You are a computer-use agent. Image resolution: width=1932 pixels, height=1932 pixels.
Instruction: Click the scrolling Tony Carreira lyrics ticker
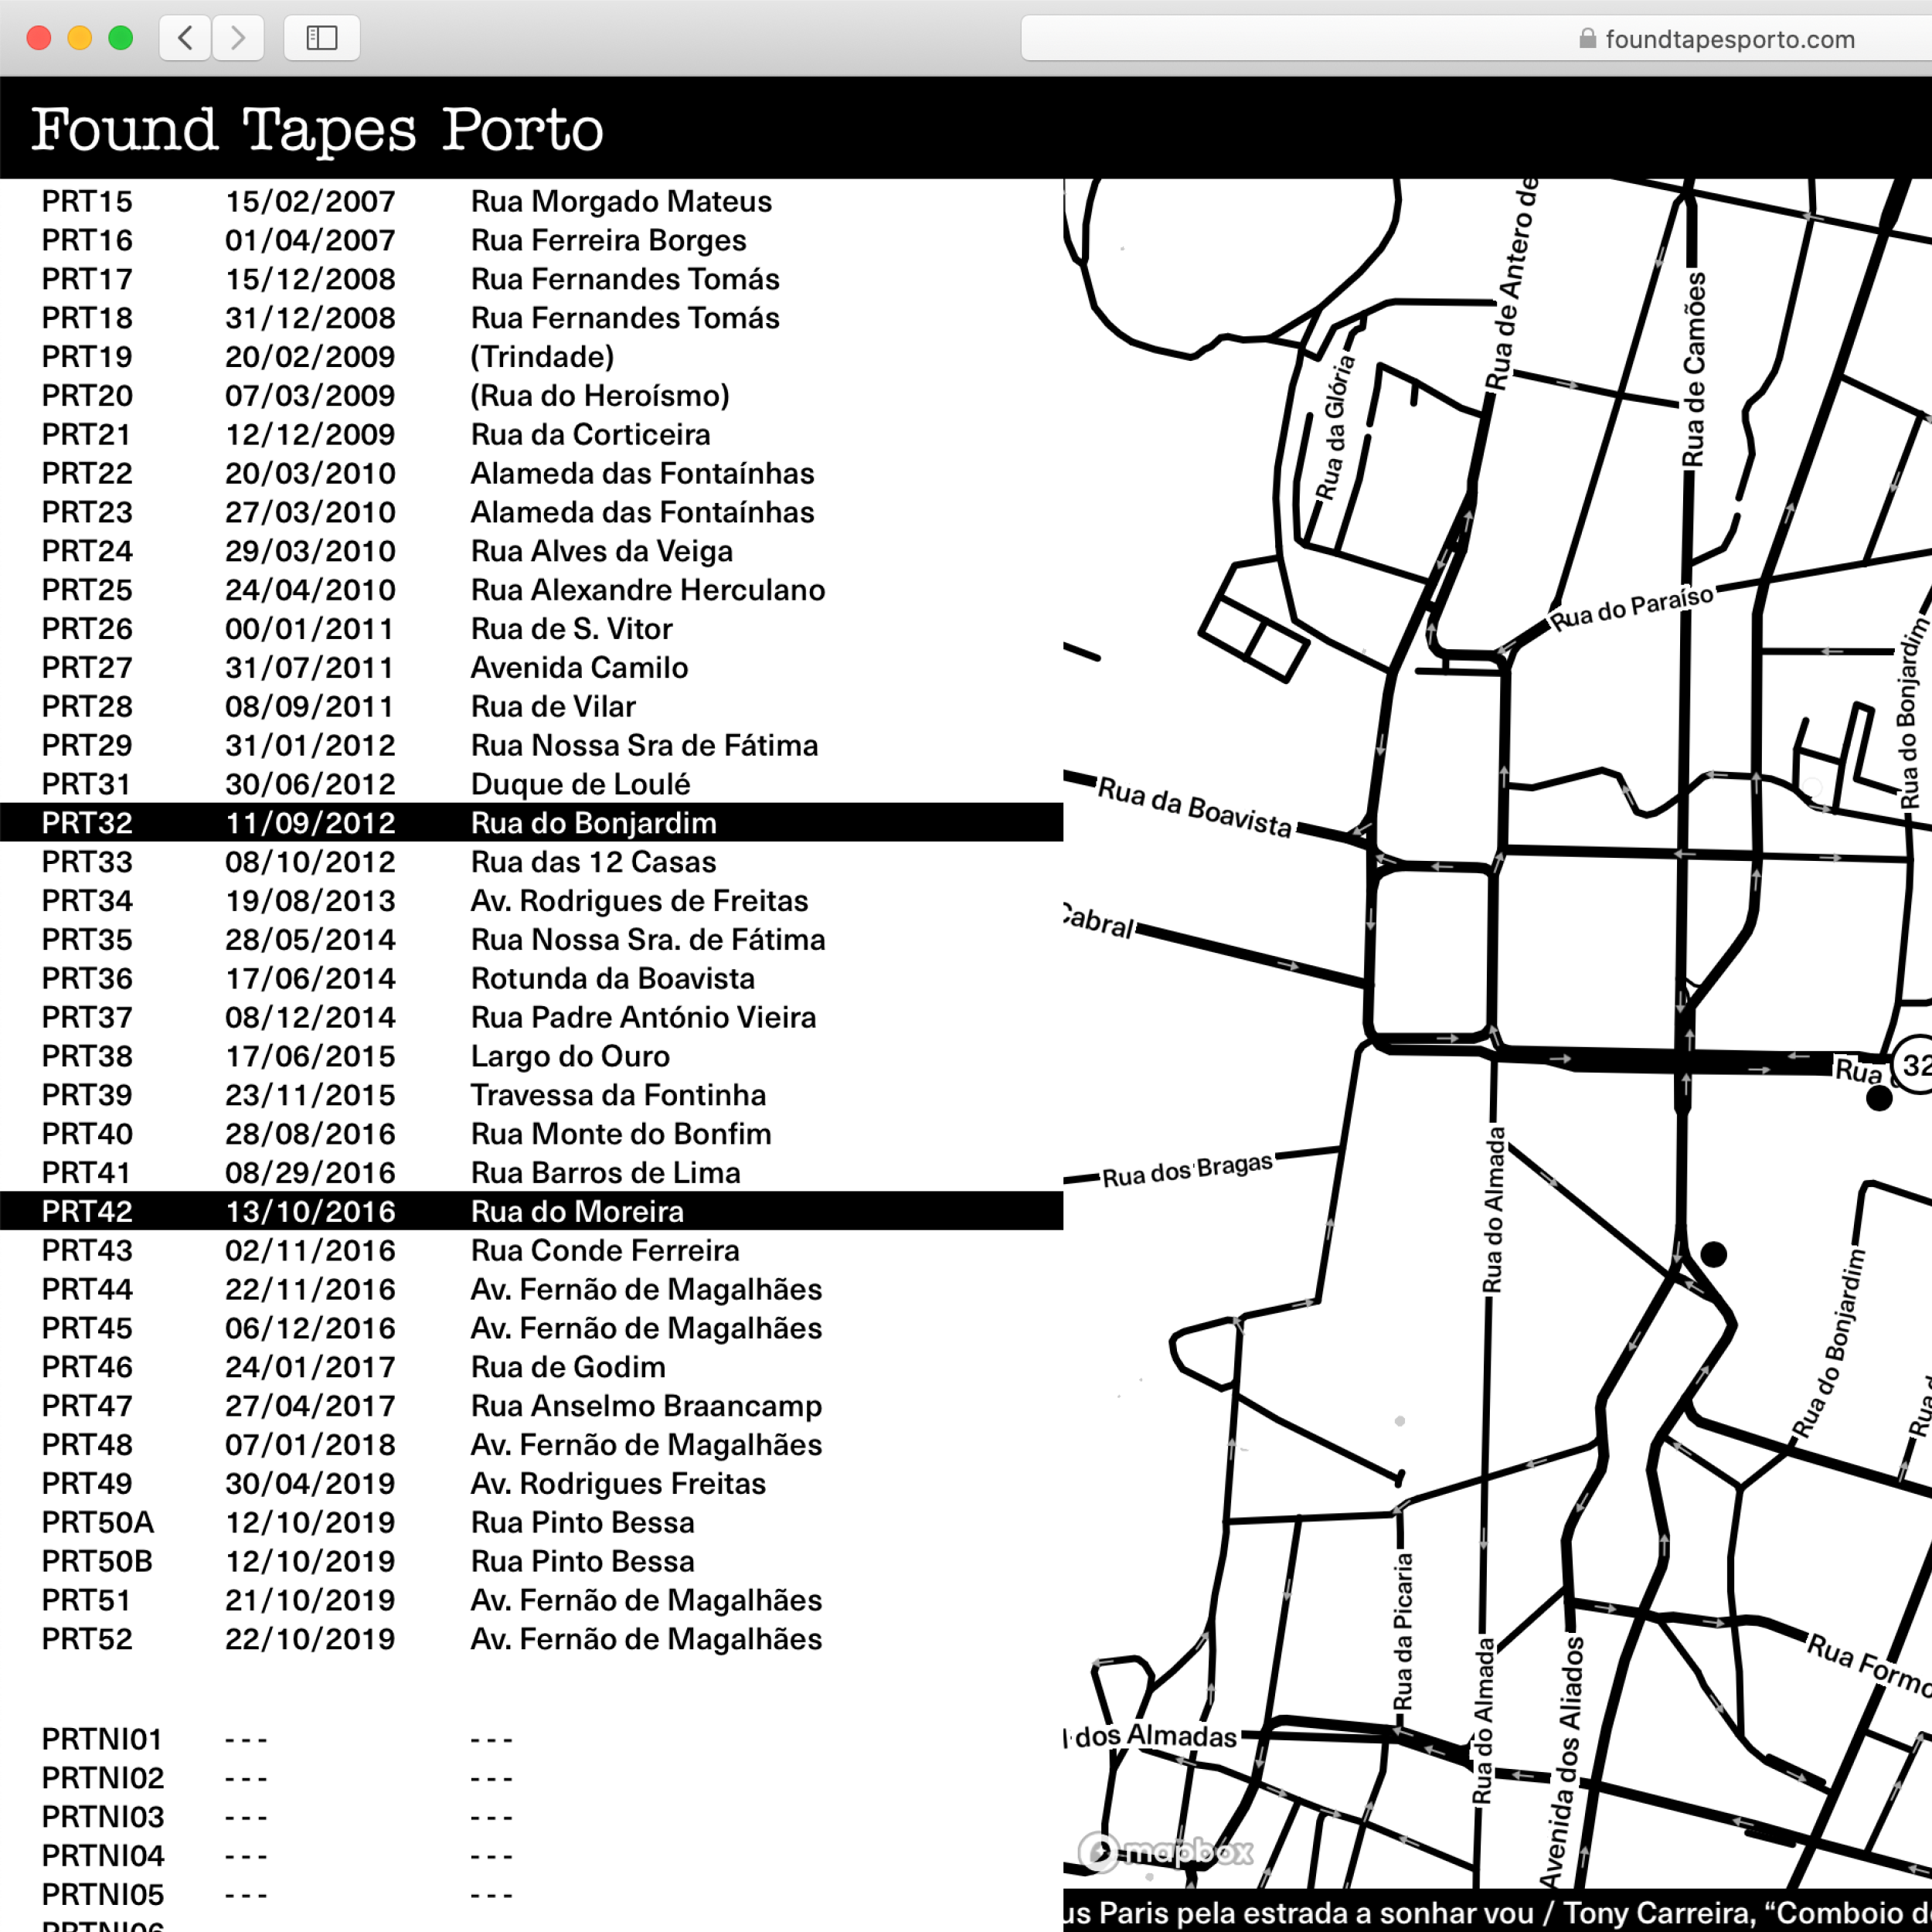tap(1496, 1912)
